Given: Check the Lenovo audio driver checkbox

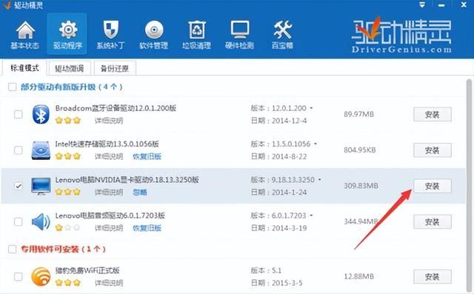Looking at the screenshot, I should pos(19,221).
